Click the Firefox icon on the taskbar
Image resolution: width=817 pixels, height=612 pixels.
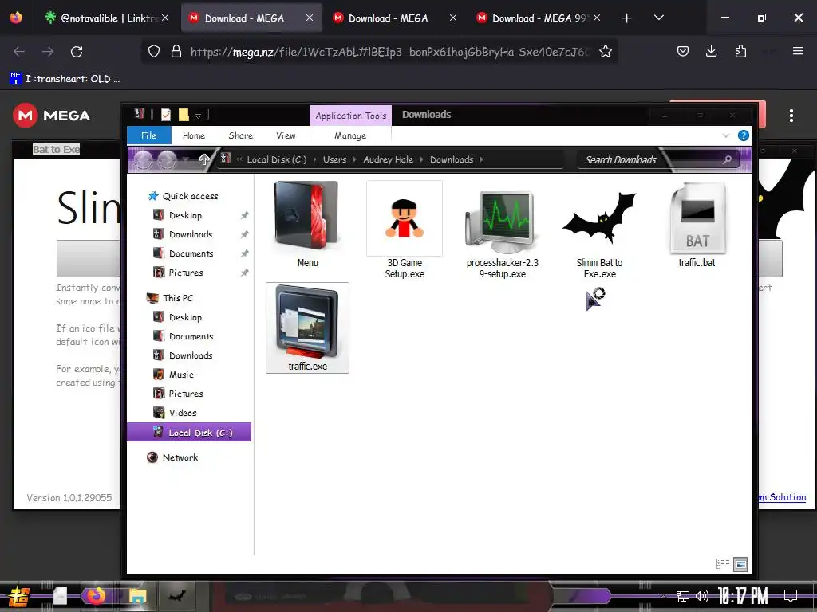coord(97,595)
